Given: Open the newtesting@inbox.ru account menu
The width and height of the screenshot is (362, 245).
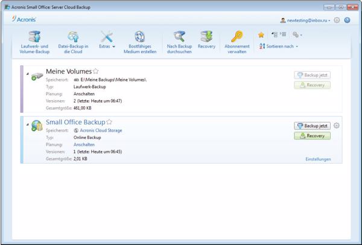Looking at the screenshot, I should click(305, 21).
